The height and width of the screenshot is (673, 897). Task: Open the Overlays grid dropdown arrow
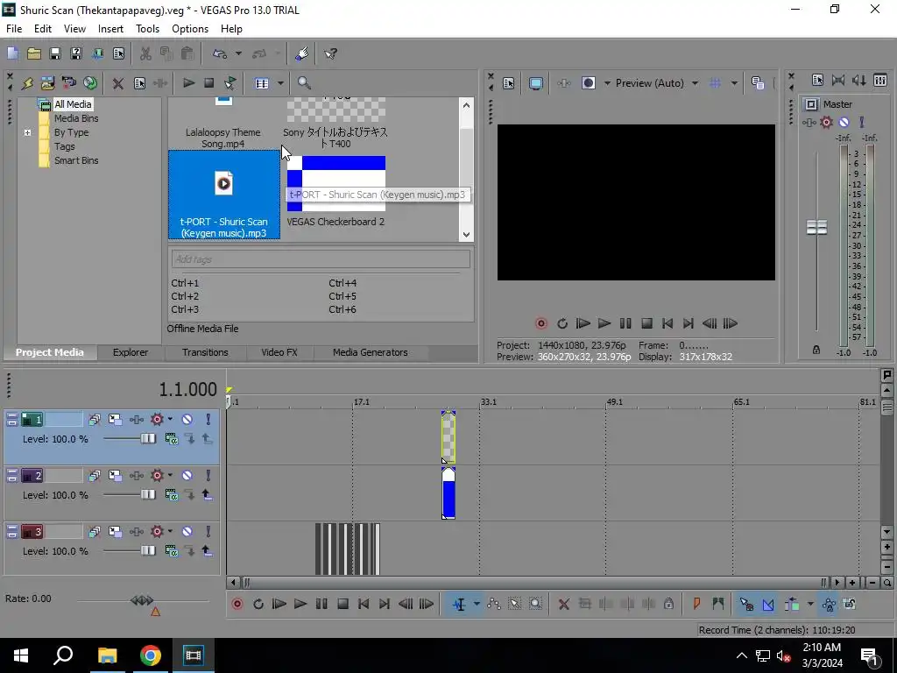coord(735,83)
